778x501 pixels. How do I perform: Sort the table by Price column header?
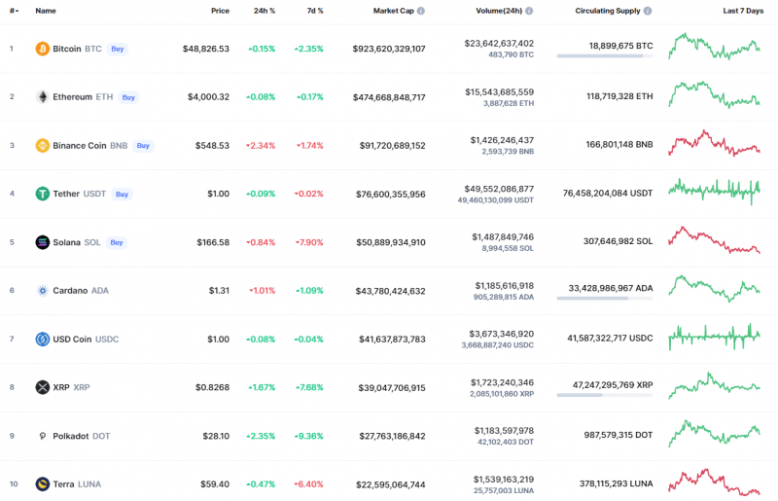(x=220, y=11)
